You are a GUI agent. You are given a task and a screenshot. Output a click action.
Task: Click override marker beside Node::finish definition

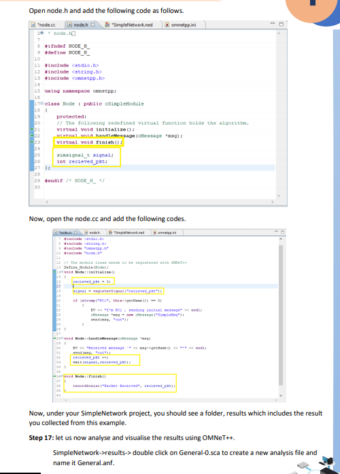point(54,376)
